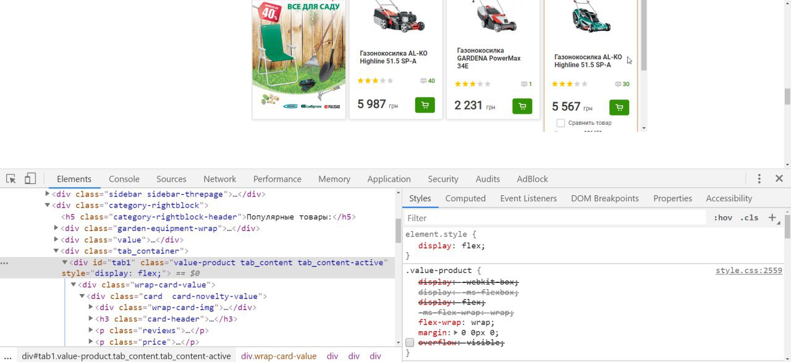Select the DOM Breakpoints sub-tab
This screenshot has width=791, height=362.
coord(605,198)
